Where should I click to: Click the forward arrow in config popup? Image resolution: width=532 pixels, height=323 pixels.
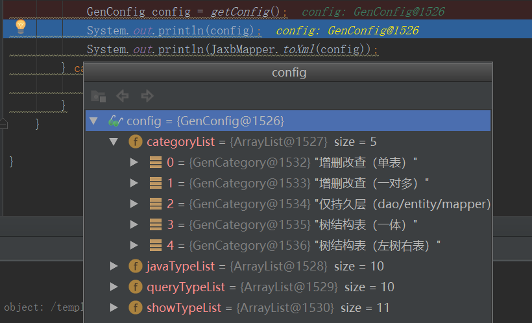[x=147, y=96]
